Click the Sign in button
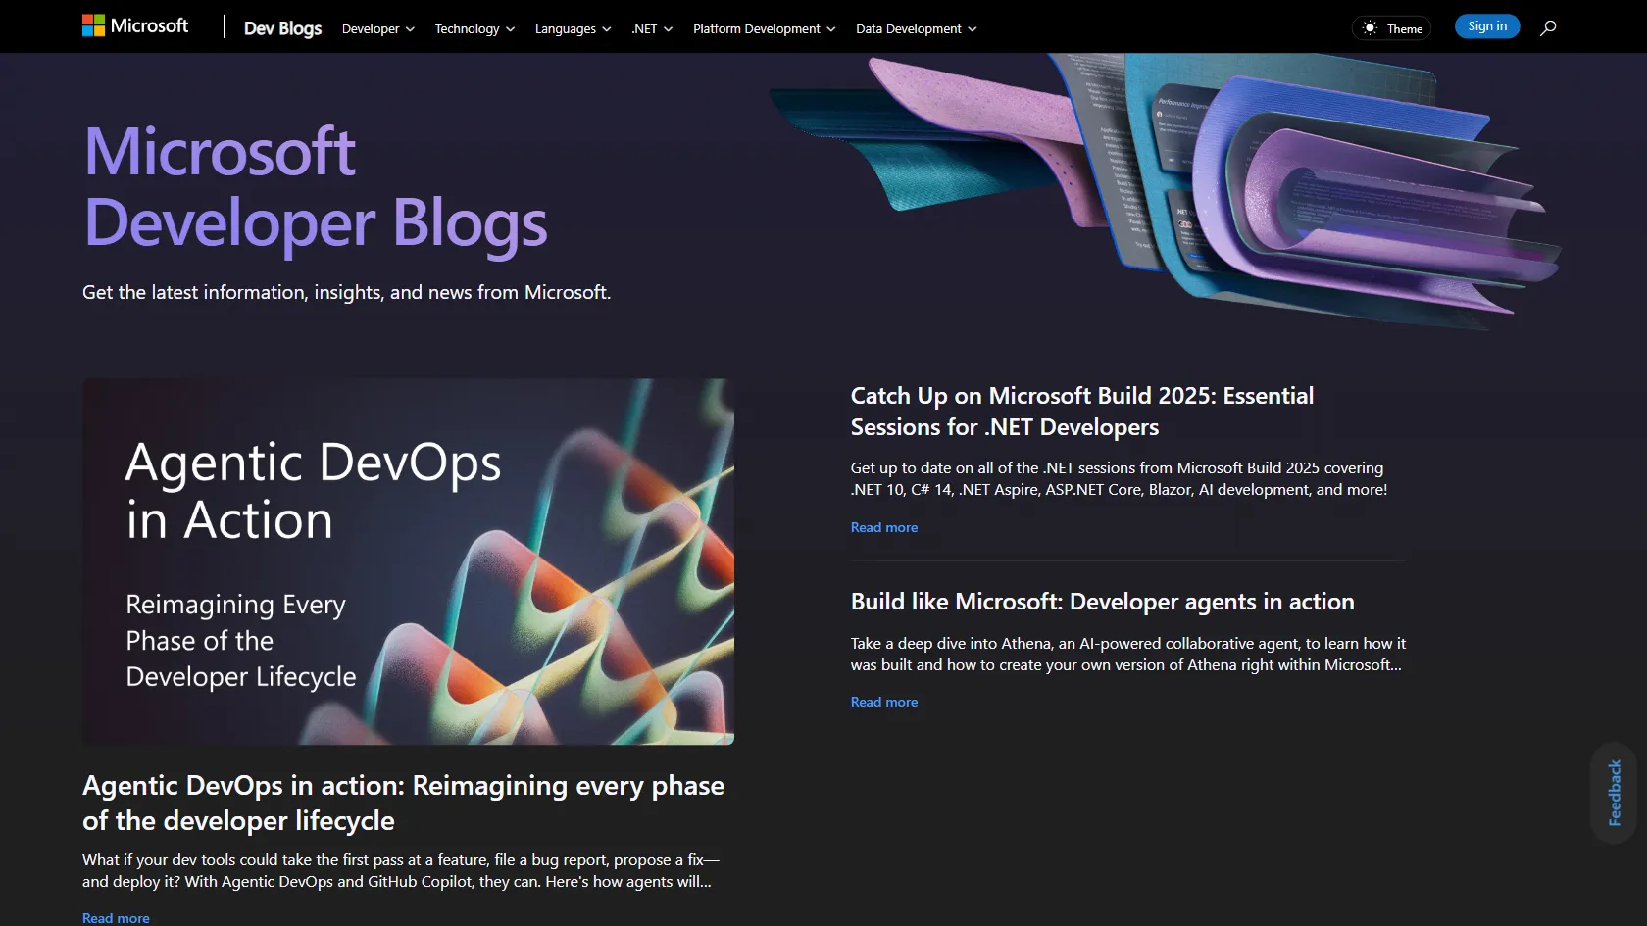 click(x=1487, y=26)
